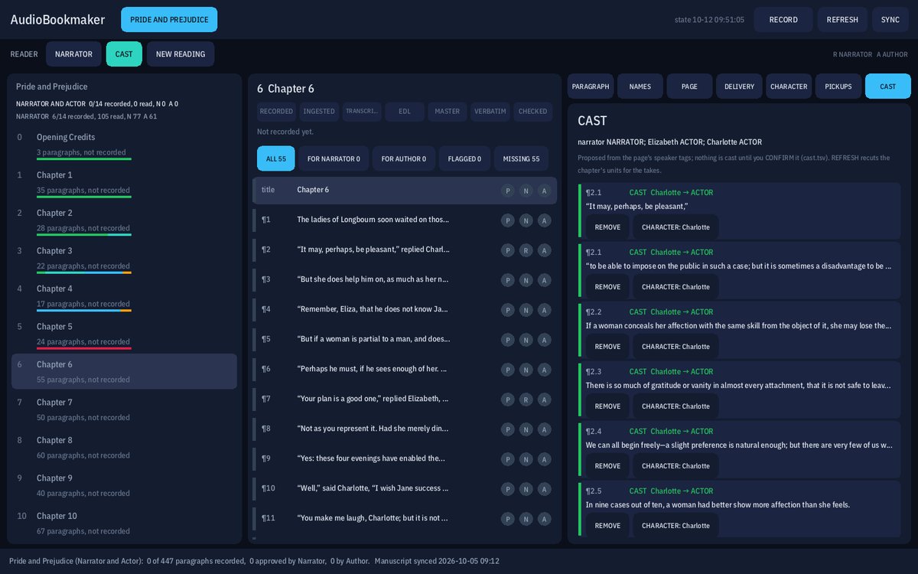Filter paragraphs by FLAGGED 0
The height and width of the screenshot is (574, 918).
[464, 159]
